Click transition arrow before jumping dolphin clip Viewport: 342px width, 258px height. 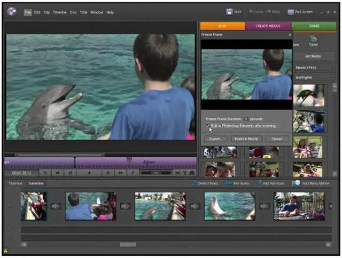tap(195, 206)
